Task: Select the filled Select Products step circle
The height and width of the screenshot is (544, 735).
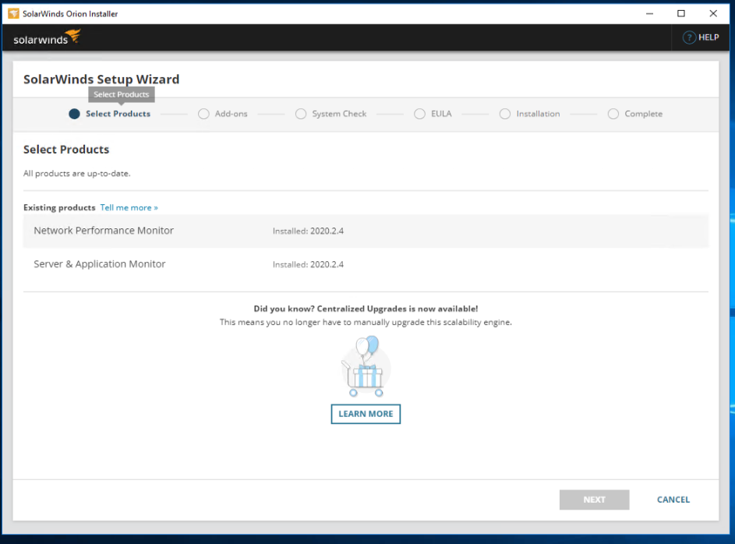Action: click(74, 114)
